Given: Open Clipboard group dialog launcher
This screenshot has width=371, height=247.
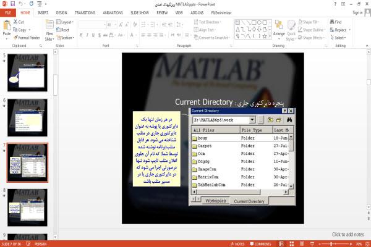Looking at the screenshot, I should point(40,46).
